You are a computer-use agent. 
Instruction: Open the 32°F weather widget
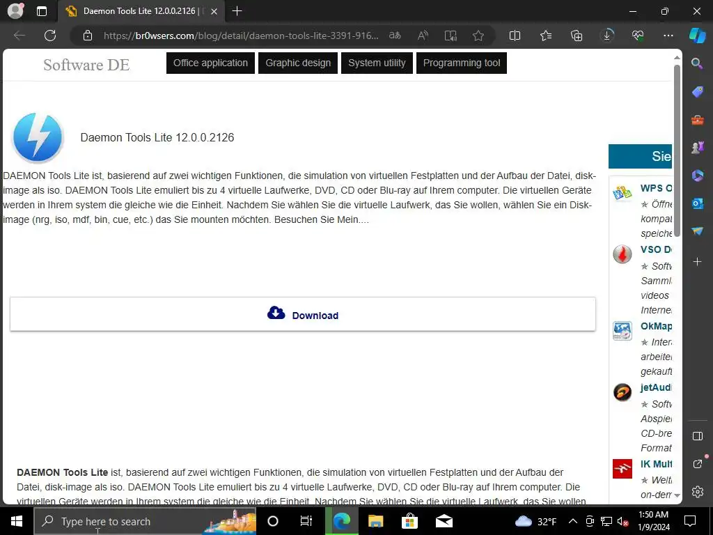pyautogui.click(x=535, y=521)
